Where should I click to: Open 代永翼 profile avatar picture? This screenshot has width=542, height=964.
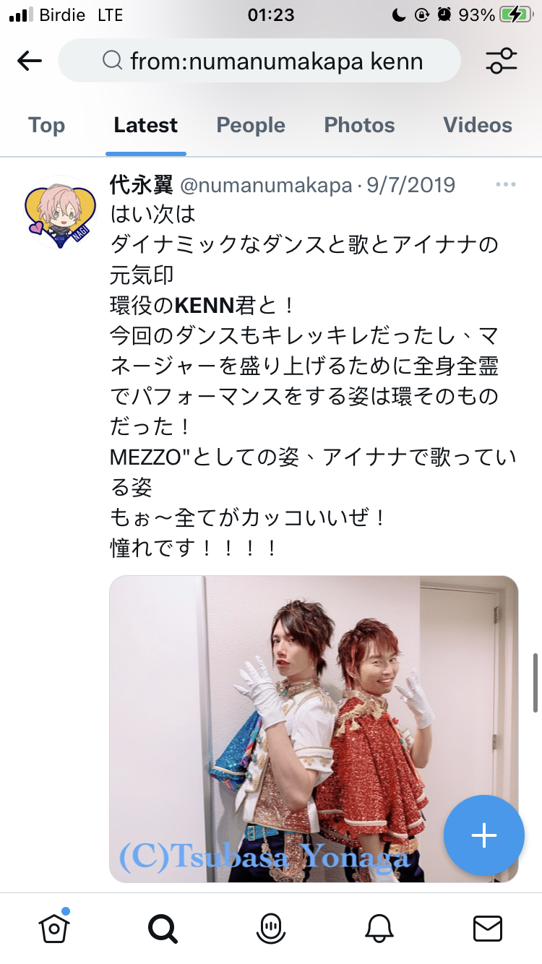61,212
